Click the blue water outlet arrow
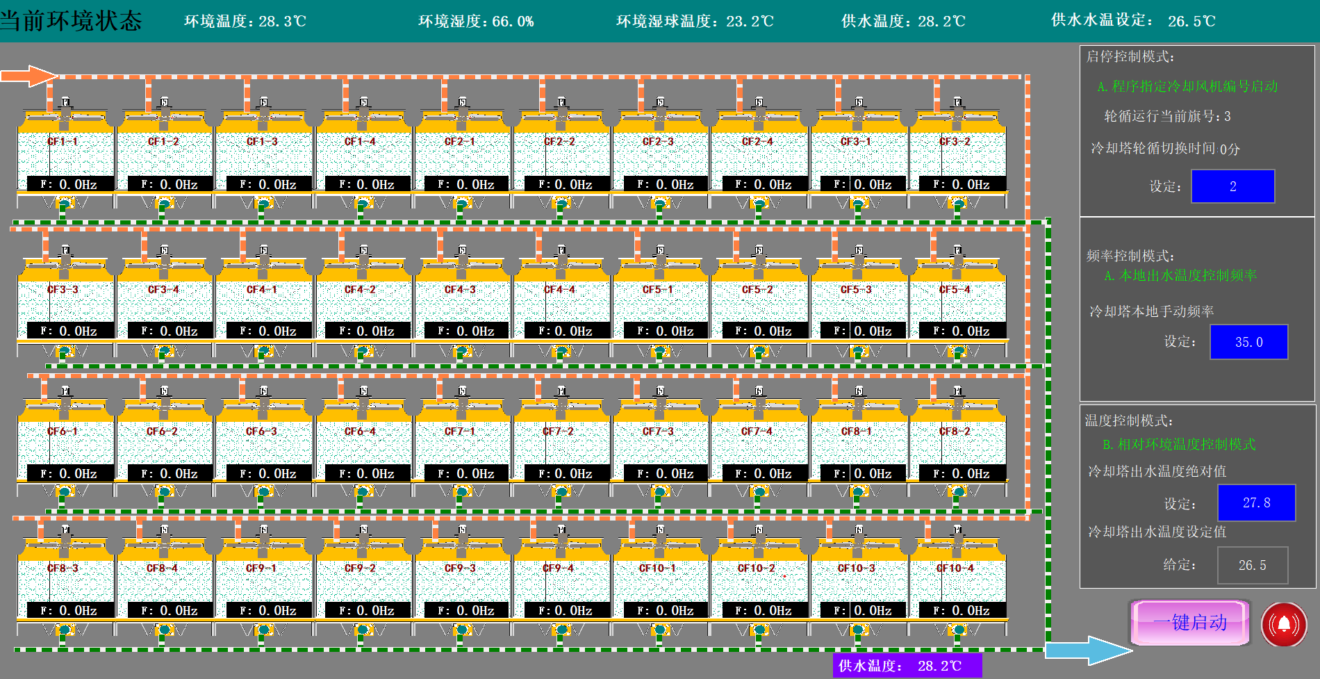Viewport: 1320px width, 679px height. pyautogui.click(x=1087, y=651)
